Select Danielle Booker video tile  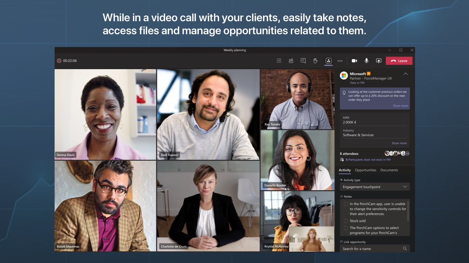pos(297,160)
